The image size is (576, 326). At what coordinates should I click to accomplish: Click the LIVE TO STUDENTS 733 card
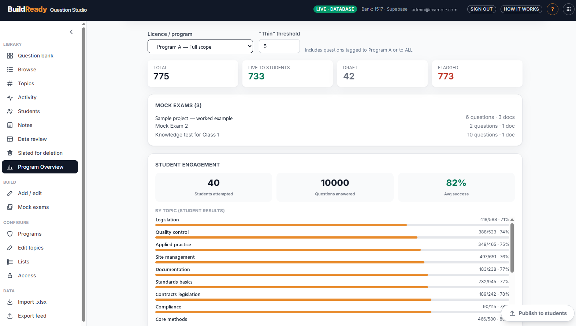(x=287, y=74)
